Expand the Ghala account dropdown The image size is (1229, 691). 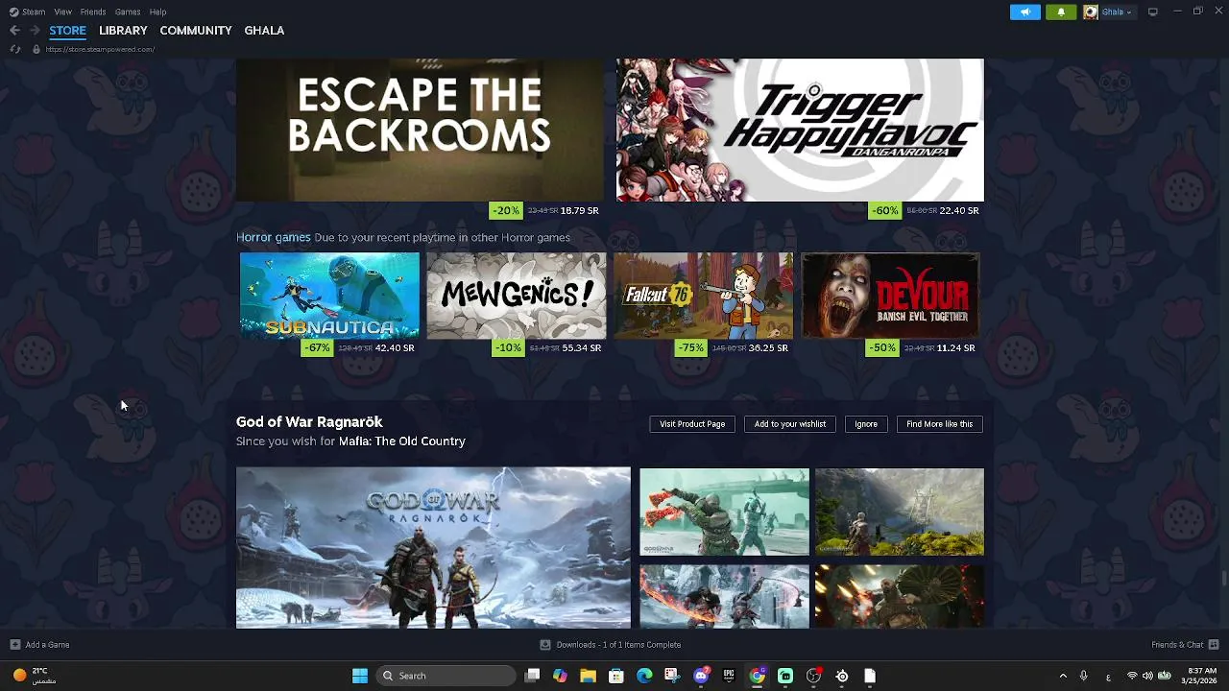pos(1128,12)
